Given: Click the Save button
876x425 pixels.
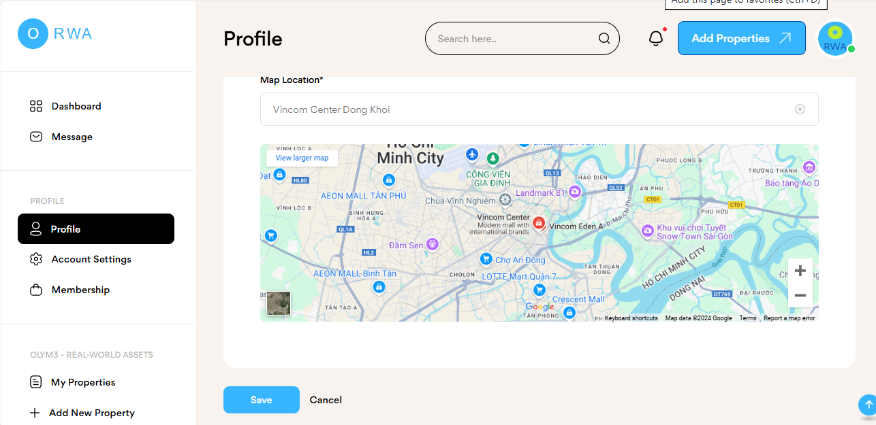Looking at the screenshot, I should 262,400.
